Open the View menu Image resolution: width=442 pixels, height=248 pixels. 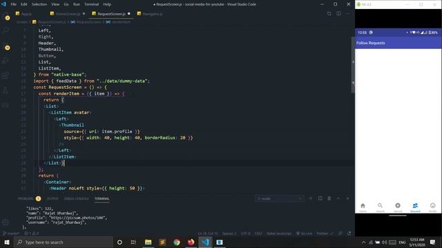click(x=55, y=4)
